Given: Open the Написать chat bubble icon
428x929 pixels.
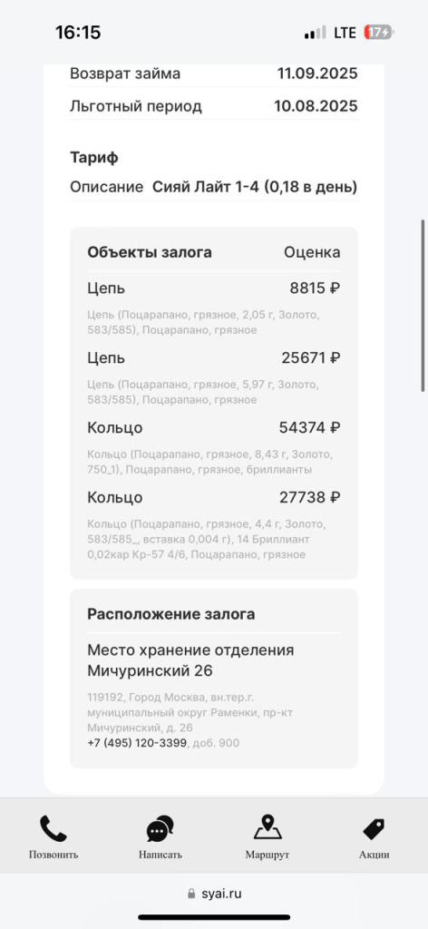Looking at the screenshot, I should tap(160, 828).
